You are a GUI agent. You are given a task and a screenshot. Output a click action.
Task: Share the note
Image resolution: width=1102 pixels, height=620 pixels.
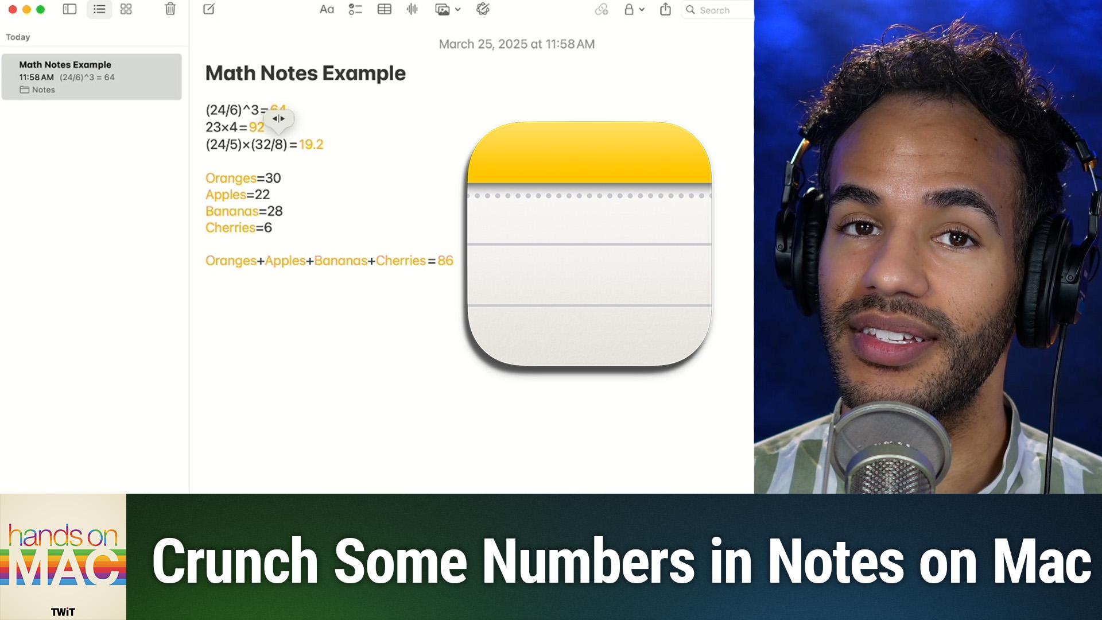(x=665, y=9)
